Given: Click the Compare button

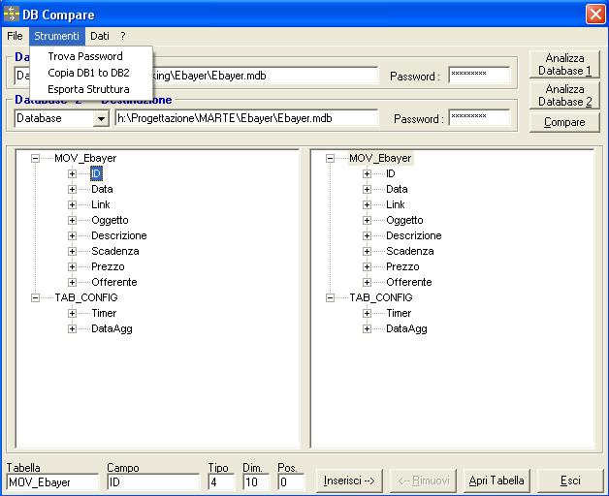Looking at the screenshot, I should coord(564,122).
